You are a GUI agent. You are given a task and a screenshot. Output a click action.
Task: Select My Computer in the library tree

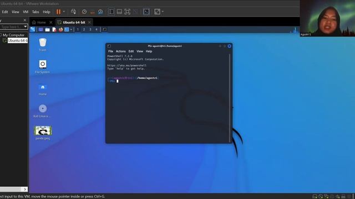coord(13,35)
